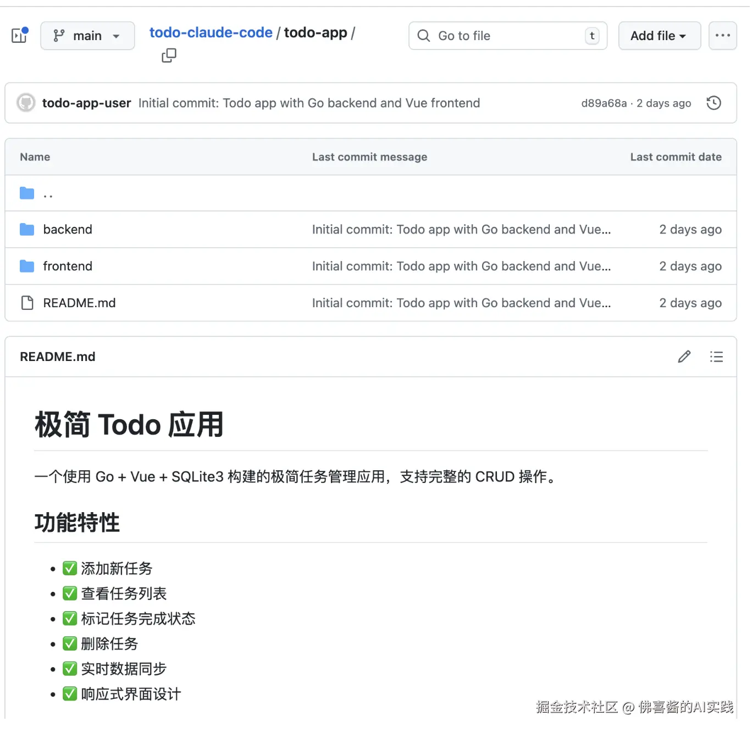Image resolution: width=752 pixels, height=733 pixels.
Task: Click backend row's 2 days ago date
Action: pyautogui.click(x=690, y=229)
